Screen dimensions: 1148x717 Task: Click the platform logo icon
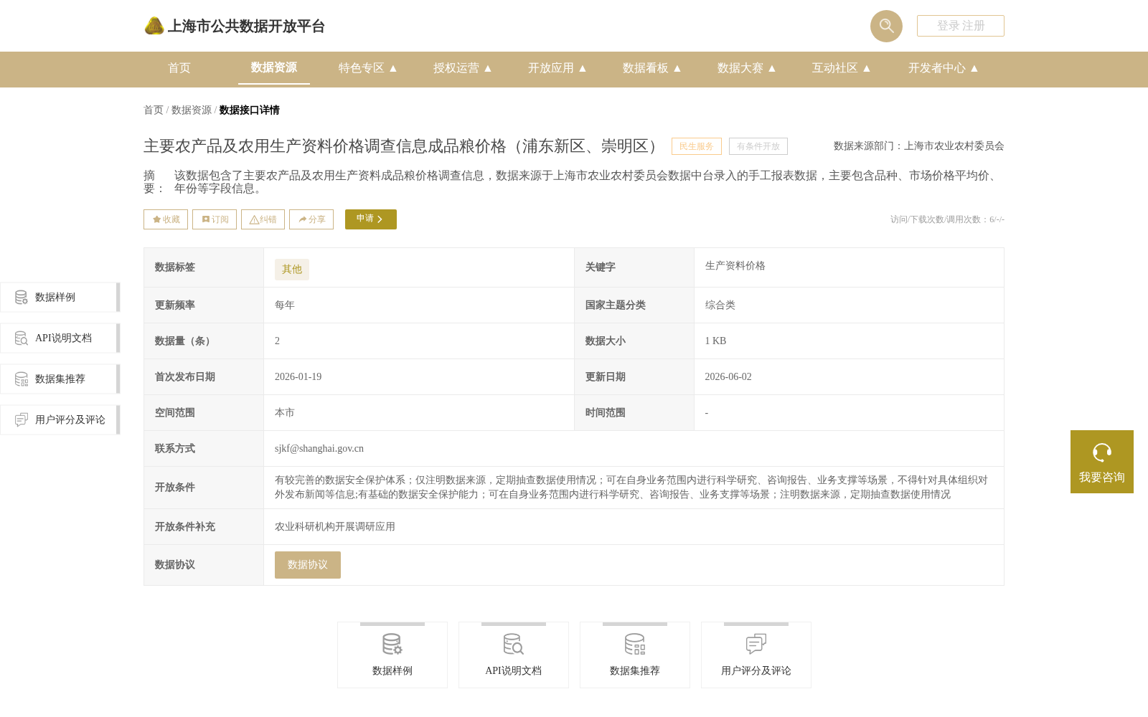pyautogui.click(x=154, y=26)
